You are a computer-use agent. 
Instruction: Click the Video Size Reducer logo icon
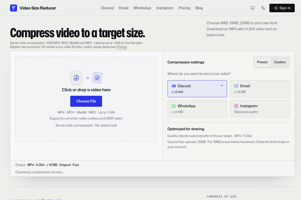point(14,8)
